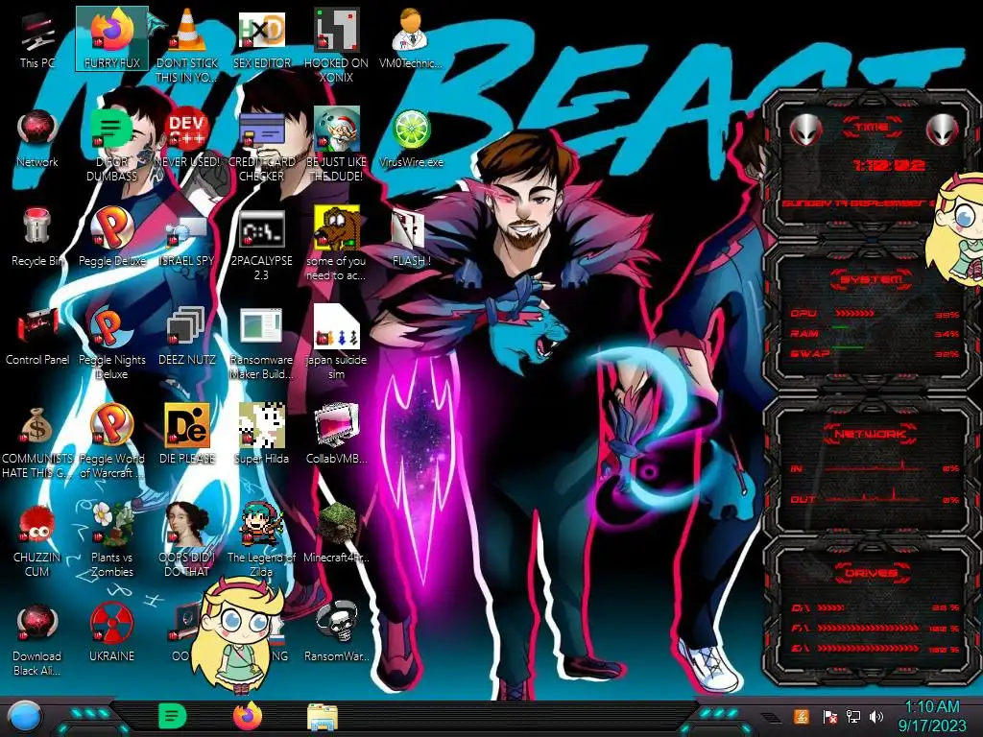This screenshot has height=737, width=983.
Task: Launch the CREDIT CARD CHECKER shortcut
Action: tap(261, 144)
